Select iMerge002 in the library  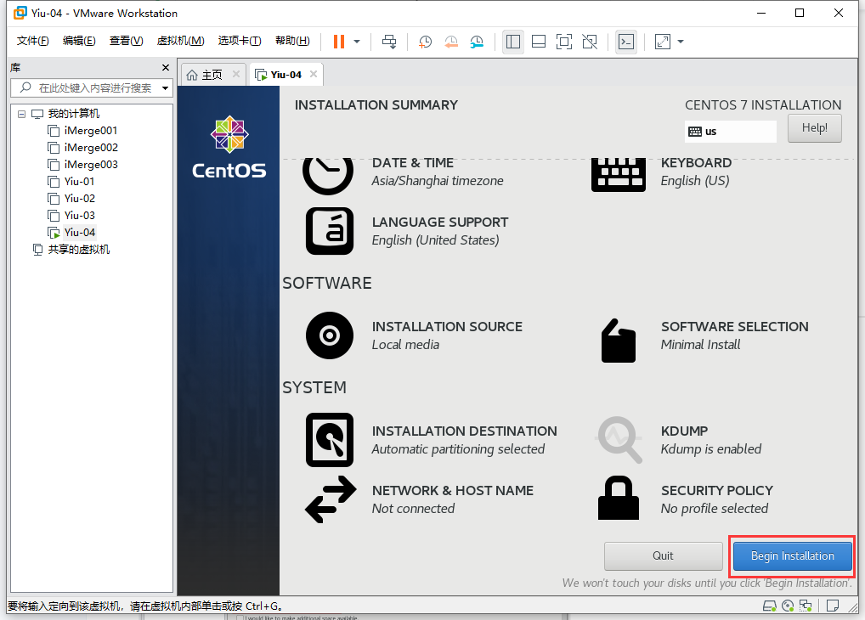click(90, 148)
